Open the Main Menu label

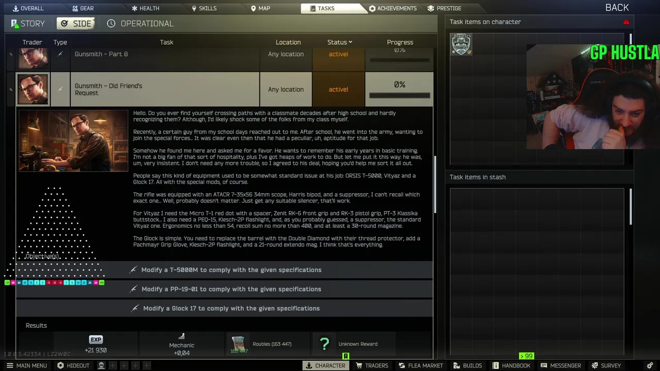coord(31,365)
